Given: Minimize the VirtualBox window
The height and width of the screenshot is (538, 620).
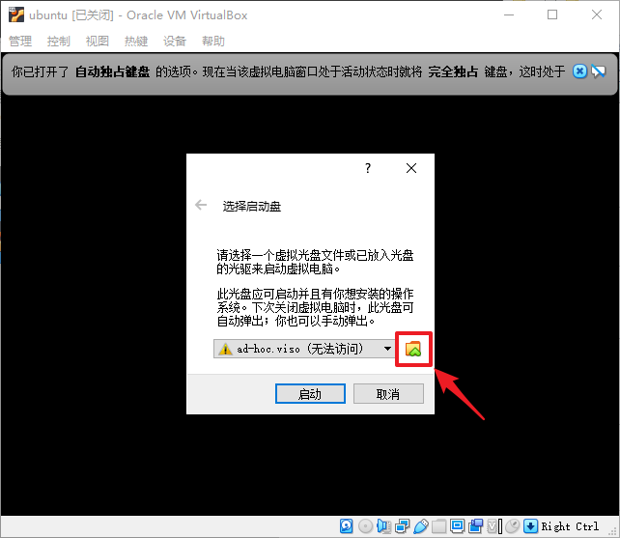Looking at the screenshot, I should pyautogui.click(x=509, y=15).
